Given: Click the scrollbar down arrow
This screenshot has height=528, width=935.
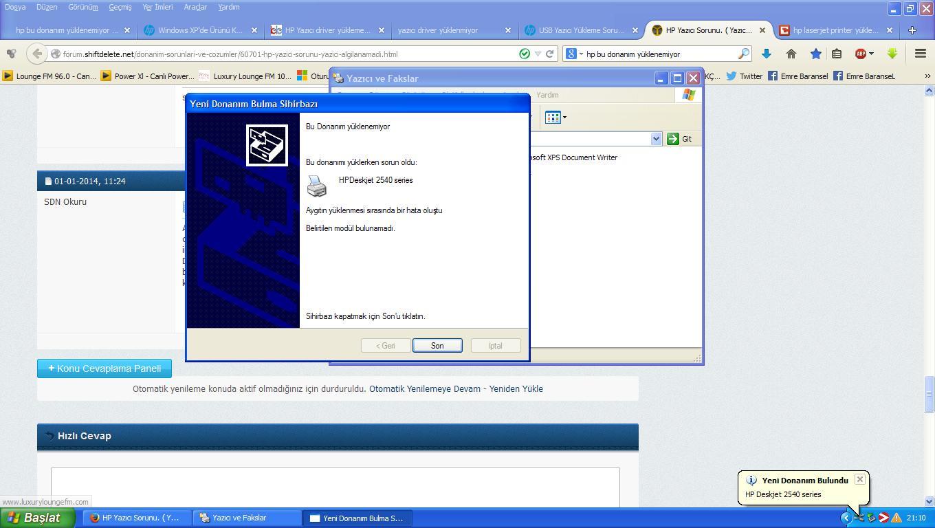Looking at the screenshot, I should (x=929, y=501).
